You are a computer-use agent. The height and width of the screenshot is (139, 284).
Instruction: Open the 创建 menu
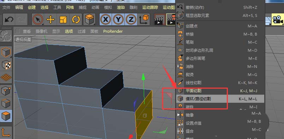[32, 7]
